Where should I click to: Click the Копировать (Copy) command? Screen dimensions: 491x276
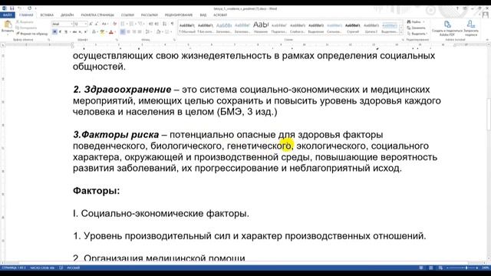(x=27, y=28)
